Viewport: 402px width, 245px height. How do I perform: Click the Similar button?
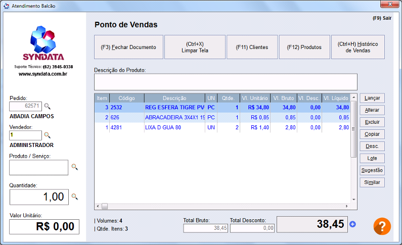click(372, 182)
